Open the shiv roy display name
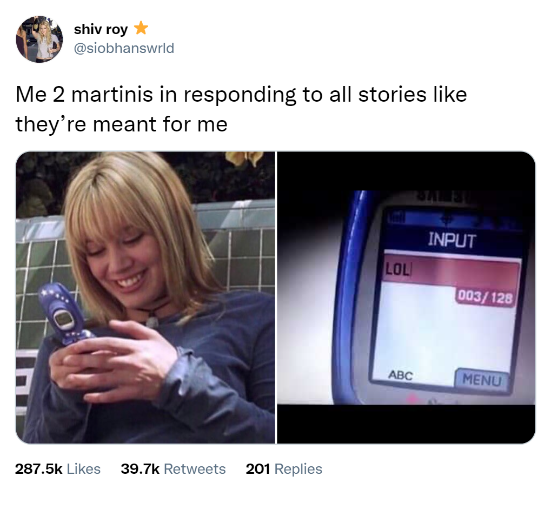Viewport: 551px width, 509px height. tap(101, 29)
